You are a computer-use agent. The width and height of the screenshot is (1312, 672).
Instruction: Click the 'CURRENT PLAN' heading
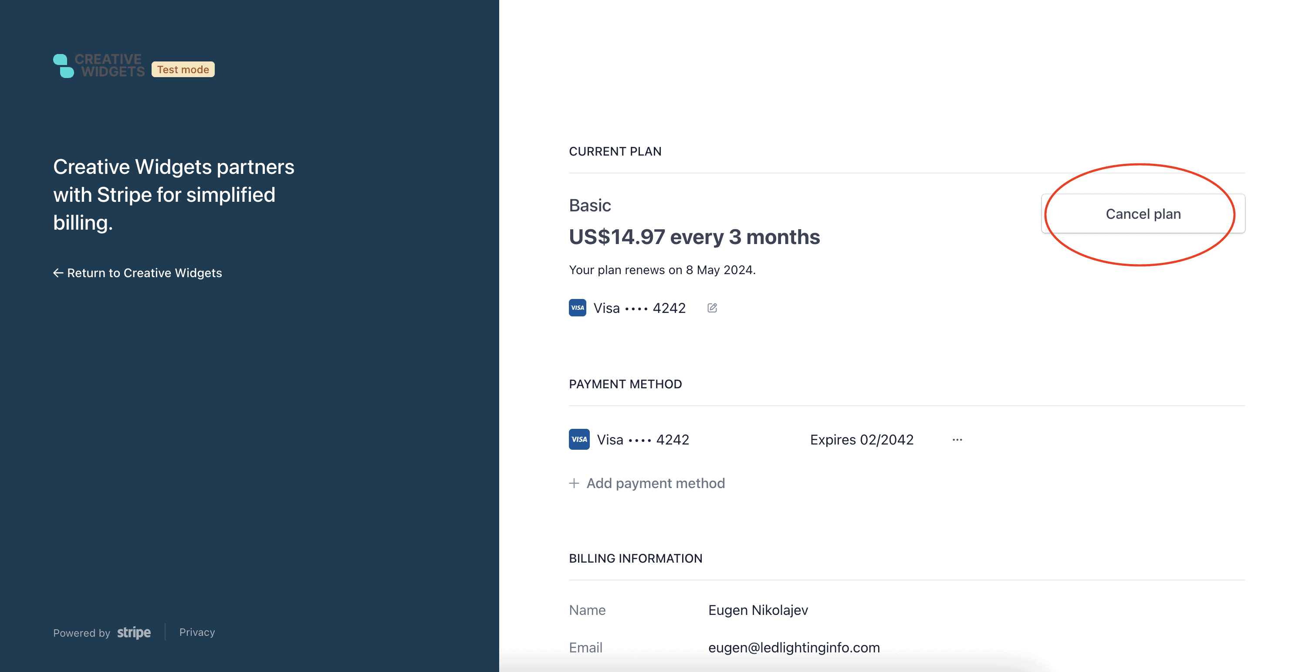click(615, 151)
